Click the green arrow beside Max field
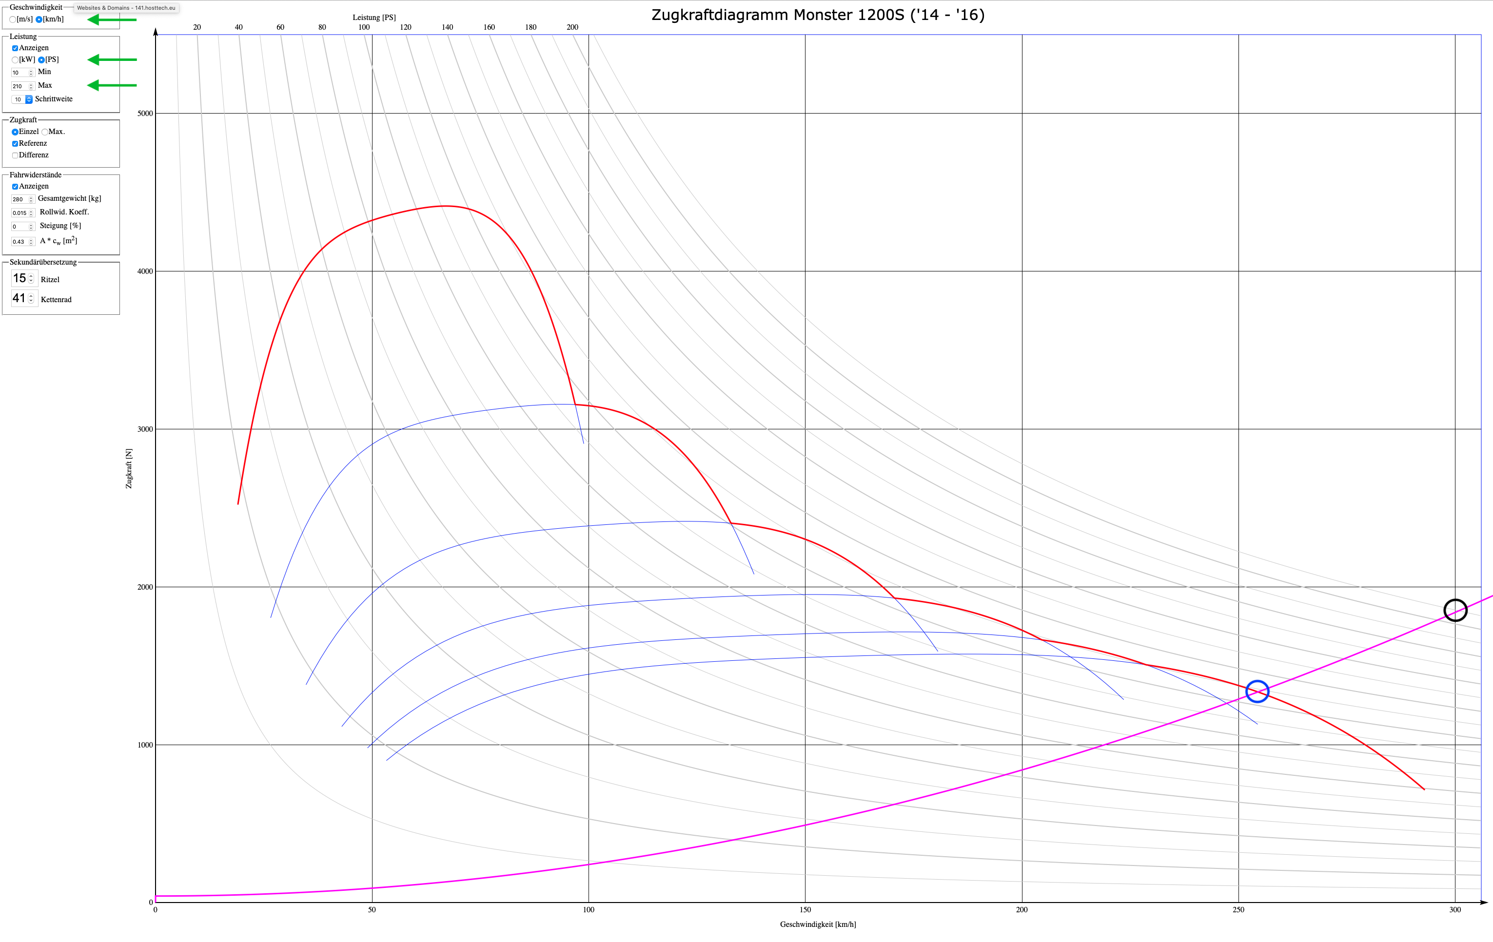This screenshot has width=1493, height=942. coord(112,85)
